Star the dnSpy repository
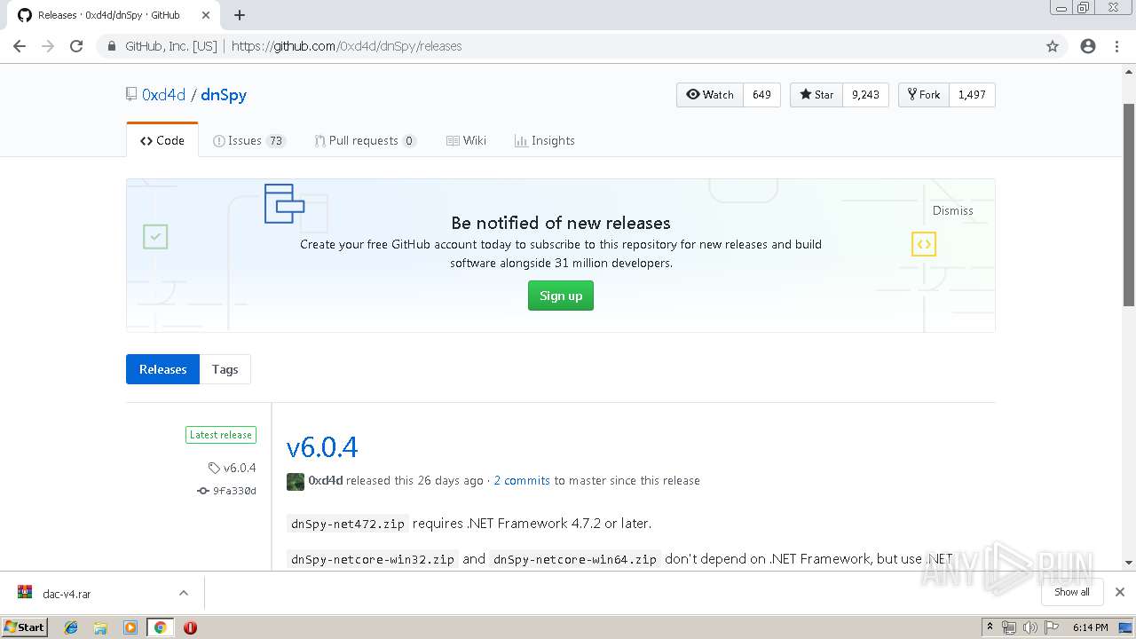This screenshot has width=1136, height=639. (816, 95)
